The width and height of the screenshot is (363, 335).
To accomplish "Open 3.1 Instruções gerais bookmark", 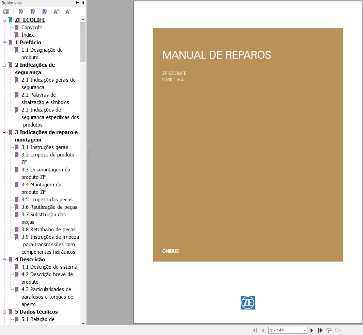I will coord(45,147).
